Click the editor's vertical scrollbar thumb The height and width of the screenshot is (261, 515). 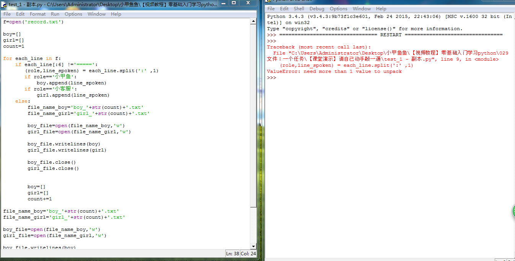253,114
